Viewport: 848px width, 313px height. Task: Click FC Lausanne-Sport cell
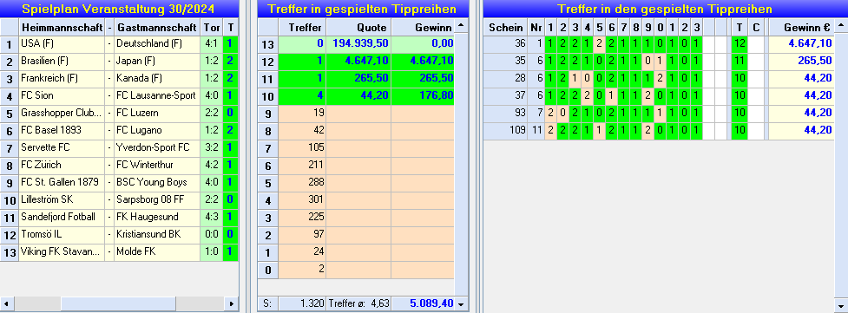click(x=157, y=95)
